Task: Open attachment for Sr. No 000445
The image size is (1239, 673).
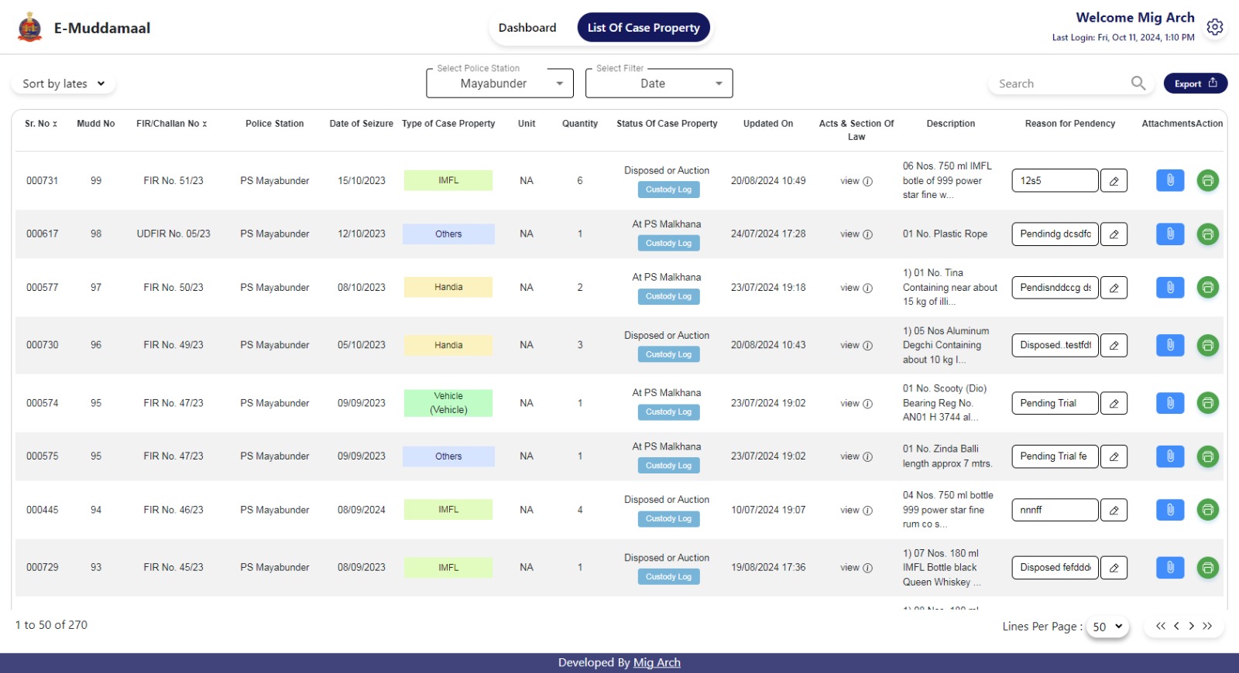Action: 1170,510
